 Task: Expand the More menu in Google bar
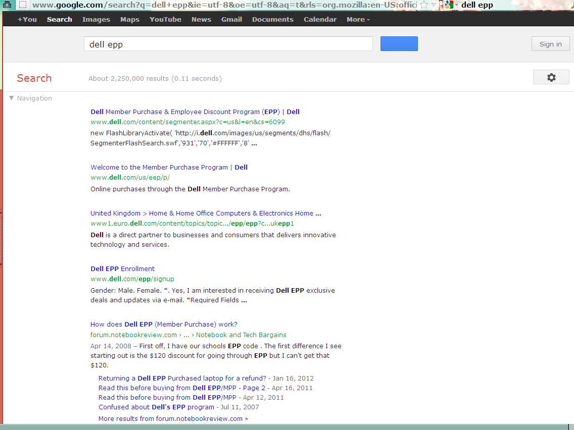point(358,20)
